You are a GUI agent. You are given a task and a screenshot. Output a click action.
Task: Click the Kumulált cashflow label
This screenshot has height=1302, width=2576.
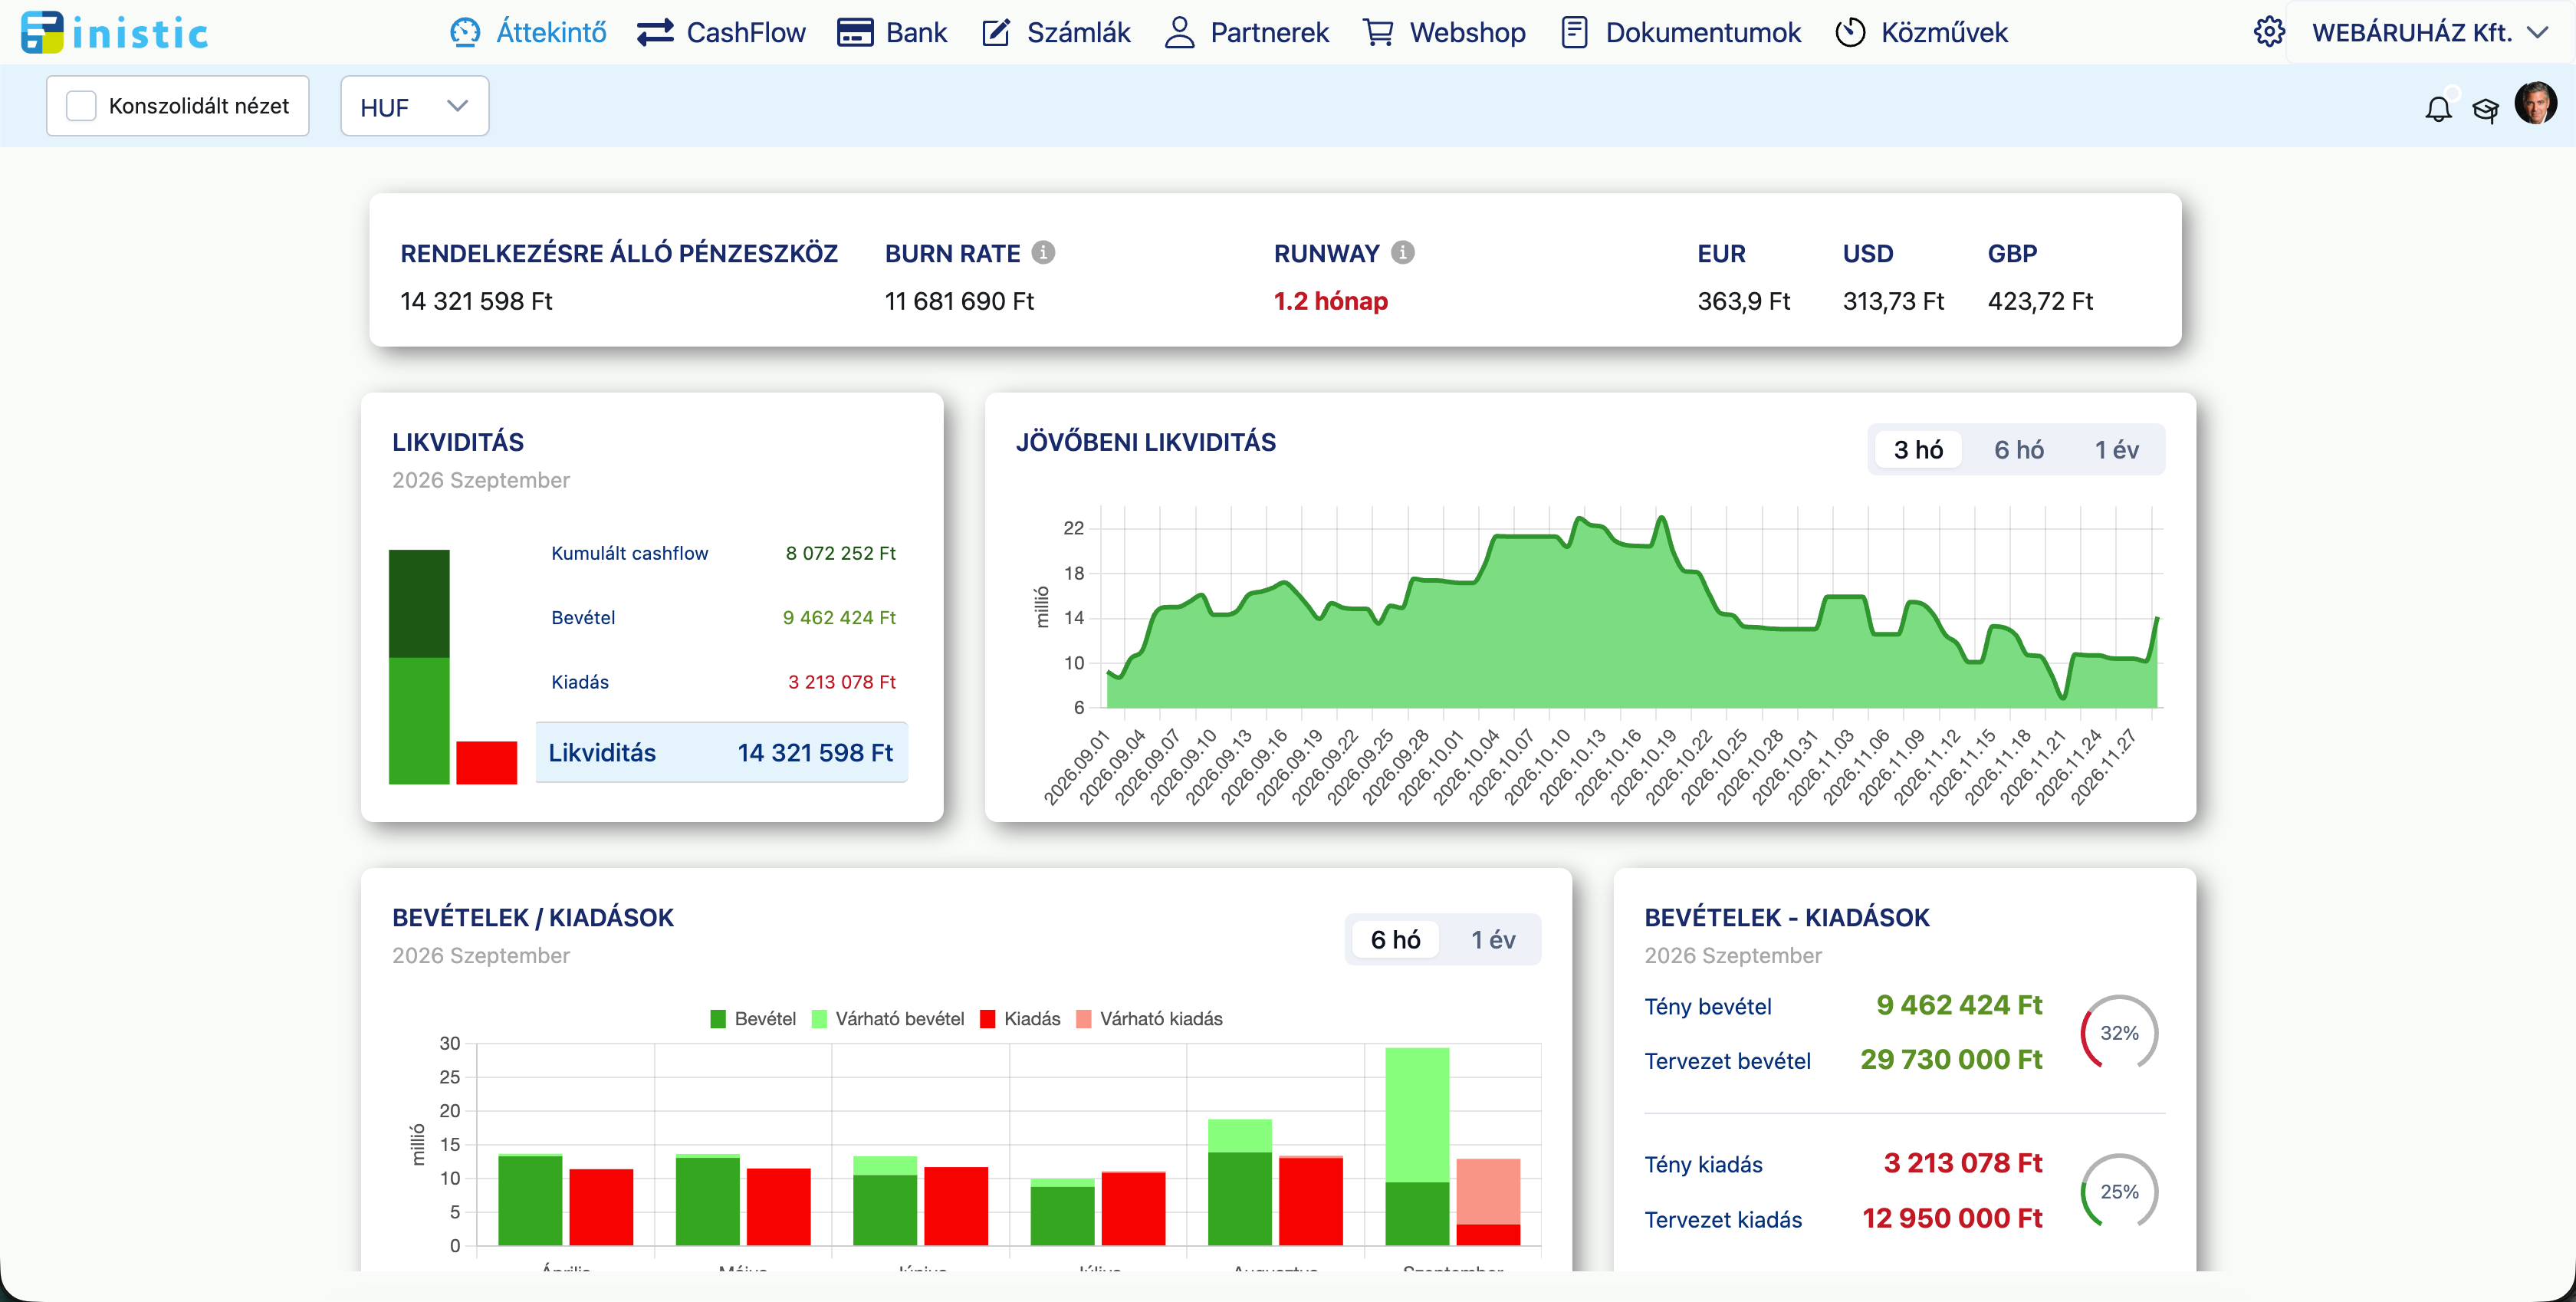point(629,553)
